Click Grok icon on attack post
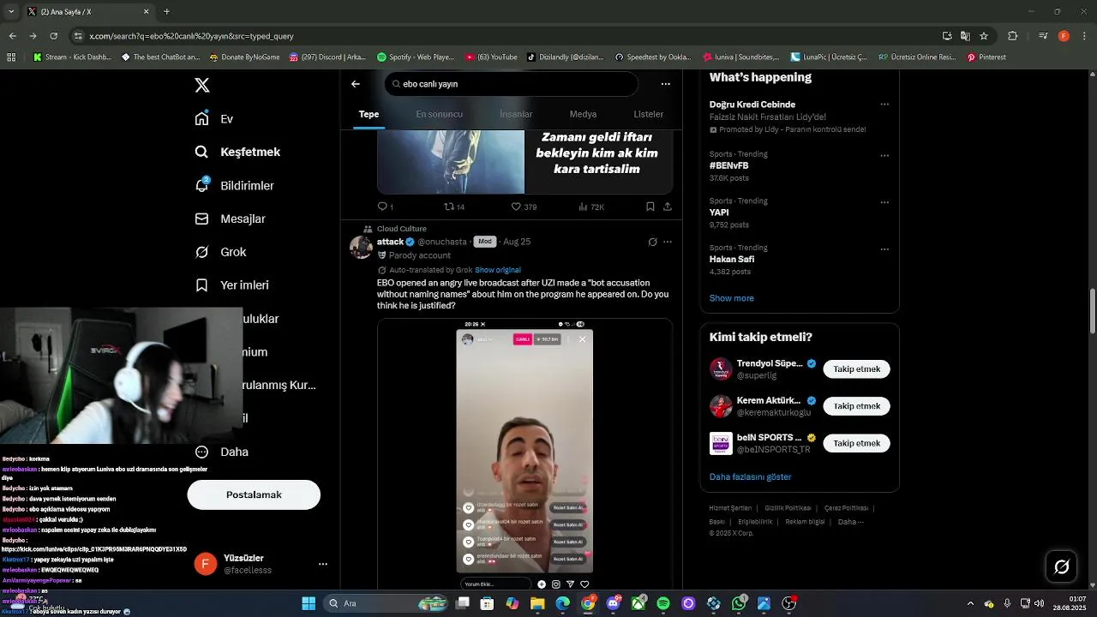Viewport: 1097px width, 617px height. [652, 242]
